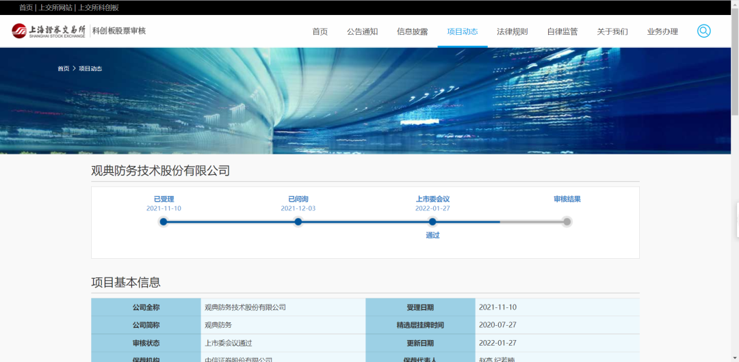
Task: Click the 已受理 stage label
Action: 164,199
